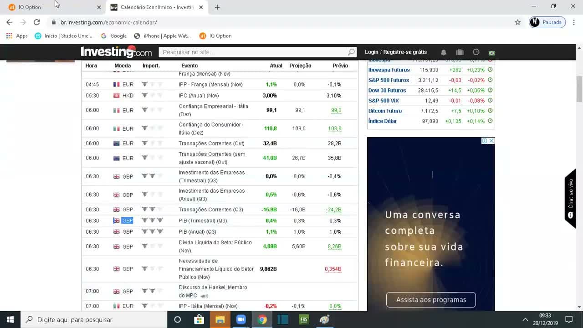Open the IQ Option bookmark
583x328 pixels.
215,36
